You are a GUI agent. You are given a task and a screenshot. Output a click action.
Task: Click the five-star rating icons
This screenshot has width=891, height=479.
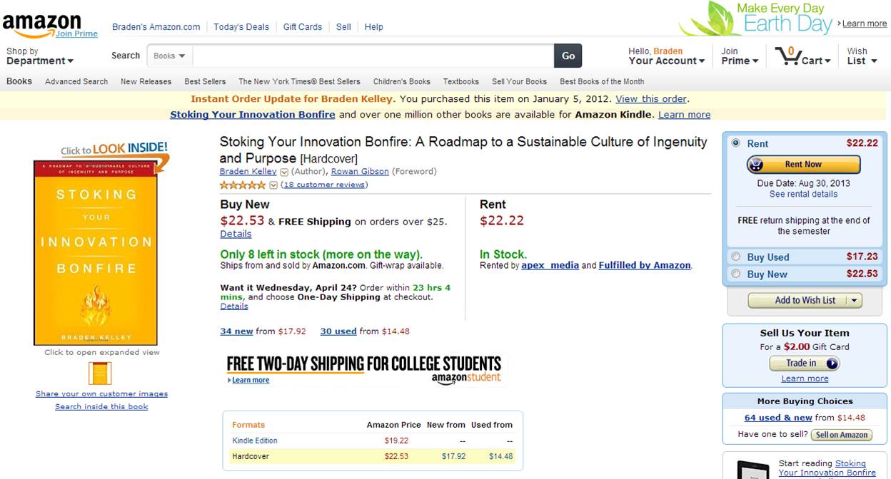click(243, 185)
